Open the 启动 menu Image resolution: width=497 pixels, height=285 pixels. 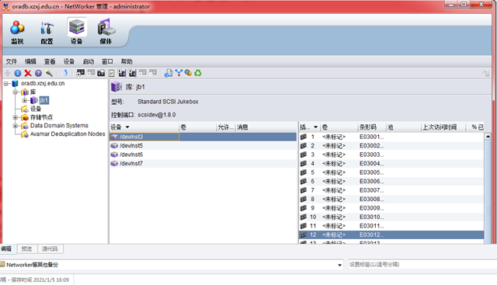tap(88, 61)
